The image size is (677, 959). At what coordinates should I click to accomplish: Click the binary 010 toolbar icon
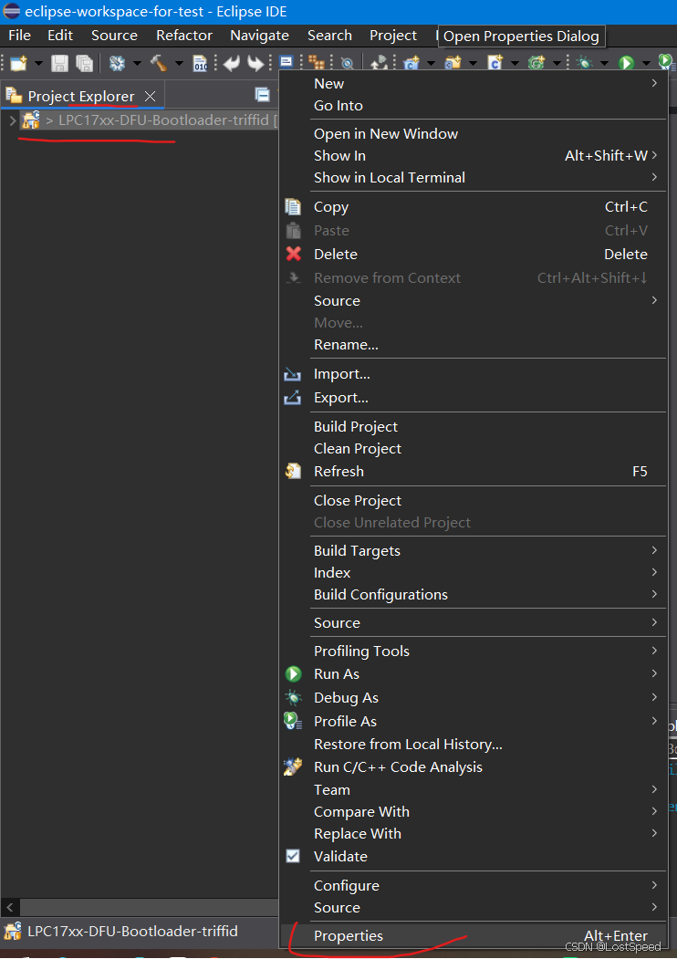pyautogui.click(x=200, y=63)
